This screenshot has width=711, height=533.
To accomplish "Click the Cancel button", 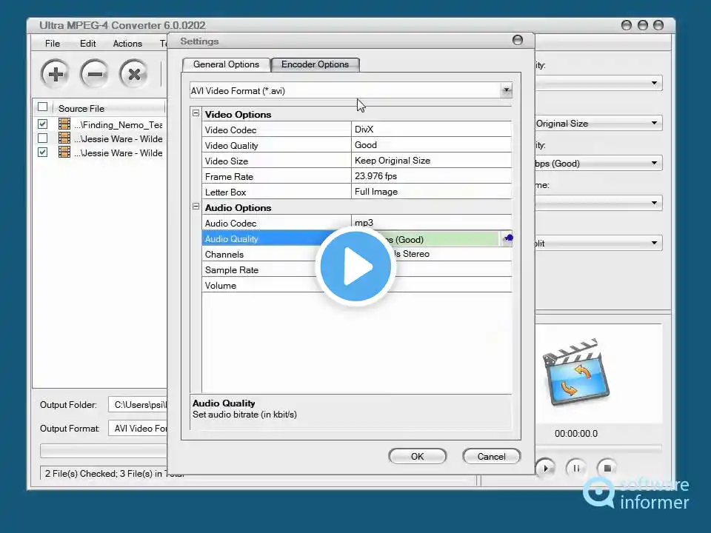I will (x=491, y=456).
